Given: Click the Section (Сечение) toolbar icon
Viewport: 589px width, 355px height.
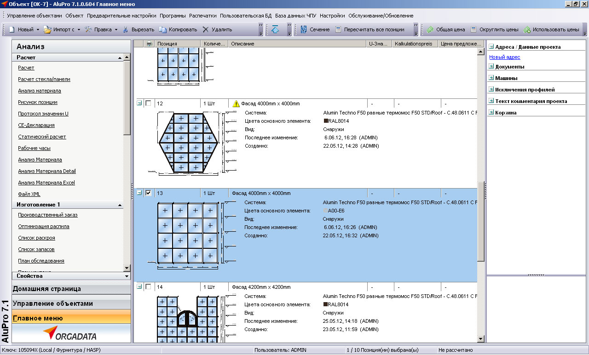Looking at the screenshot, I should pos(304,29).
